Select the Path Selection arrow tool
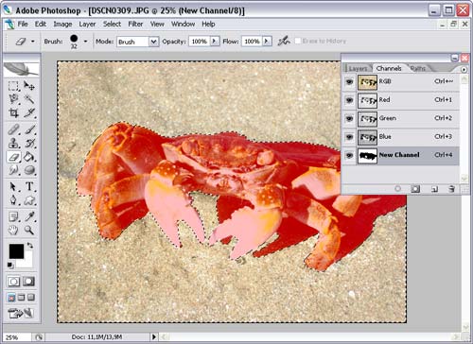The height and width of the screenshot is (344, 473). tap(13, 186)
